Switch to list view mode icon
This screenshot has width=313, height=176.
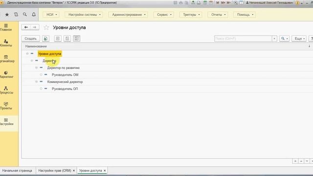[x=58, y=39]
